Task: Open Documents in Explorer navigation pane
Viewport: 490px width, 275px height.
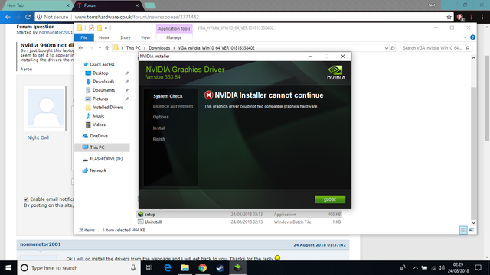Action: 103,90
